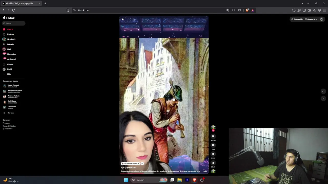
Task: Click the second Obtener la... button
Action: click(311, 19)
